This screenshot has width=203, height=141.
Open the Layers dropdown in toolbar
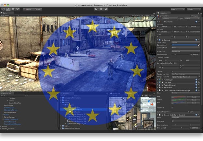pos(178,9)
